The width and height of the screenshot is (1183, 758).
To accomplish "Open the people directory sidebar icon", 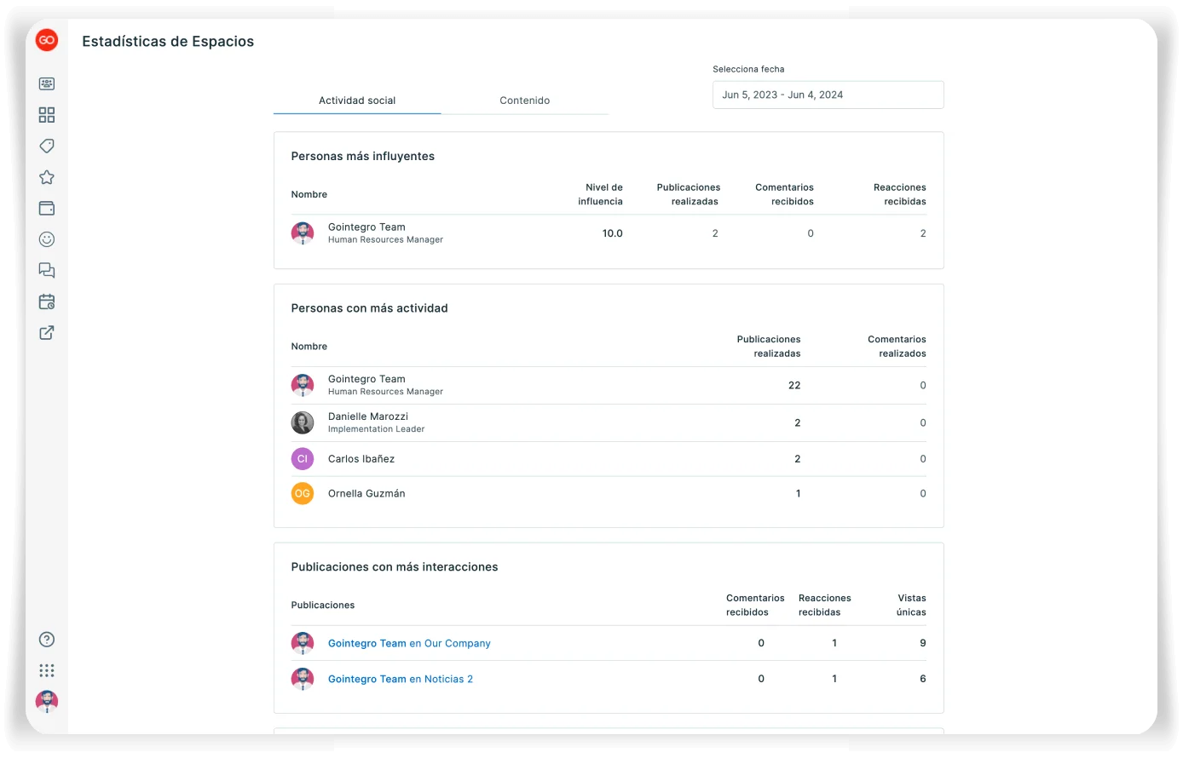I will [47, 83].
